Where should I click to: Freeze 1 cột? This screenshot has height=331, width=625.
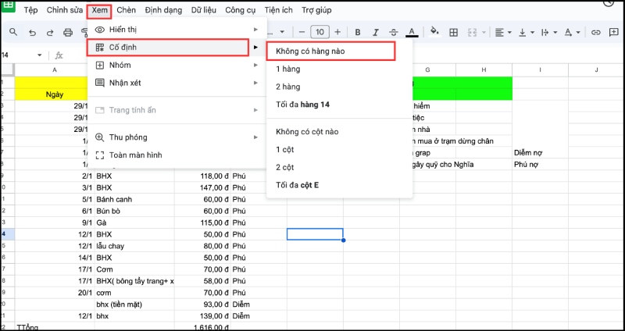(x=339, y=149)
